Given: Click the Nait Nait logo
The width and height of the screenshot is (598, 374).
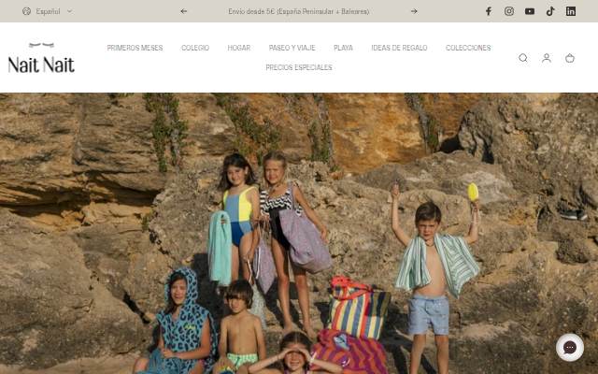Looking at the screenshot, I should [x=41, y=58].
